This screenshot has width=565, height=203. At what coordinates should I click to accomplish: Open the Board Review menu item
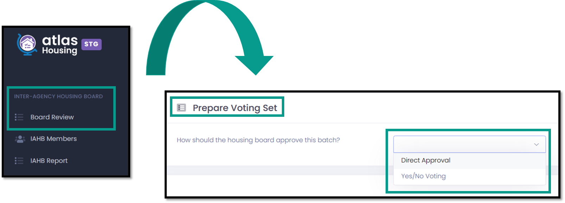52,117
